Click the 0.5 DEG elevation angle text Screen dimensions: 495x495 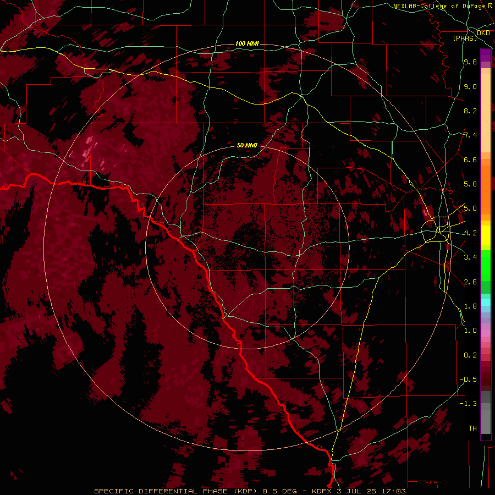pyautogui.click(x=280, y=491)
